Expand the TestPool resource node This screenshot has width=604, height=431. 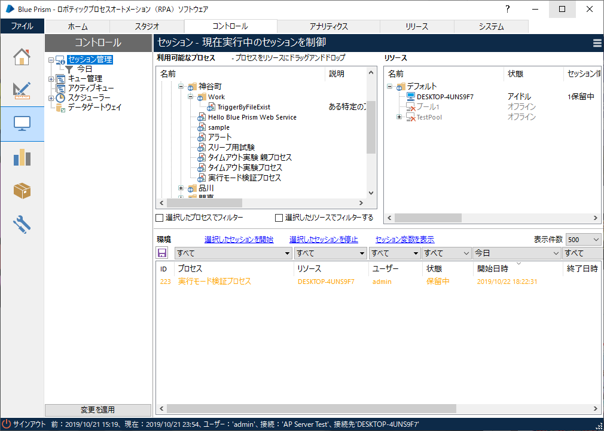point(399,117)
